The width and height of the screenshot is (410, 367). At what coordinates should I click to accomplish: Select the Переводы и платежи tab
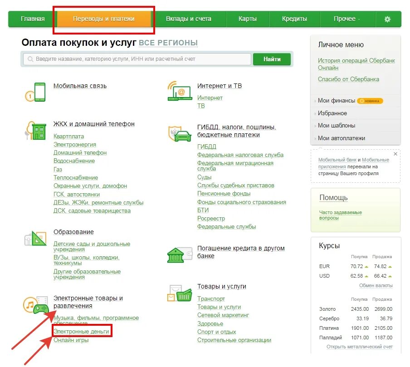(x=104, y=19)
